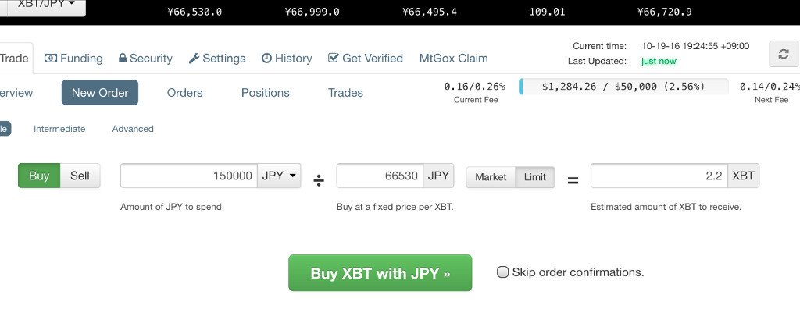Enable Skip order confirmations checkbox
This screenshot has height=334, width=800.
point(502,272)
